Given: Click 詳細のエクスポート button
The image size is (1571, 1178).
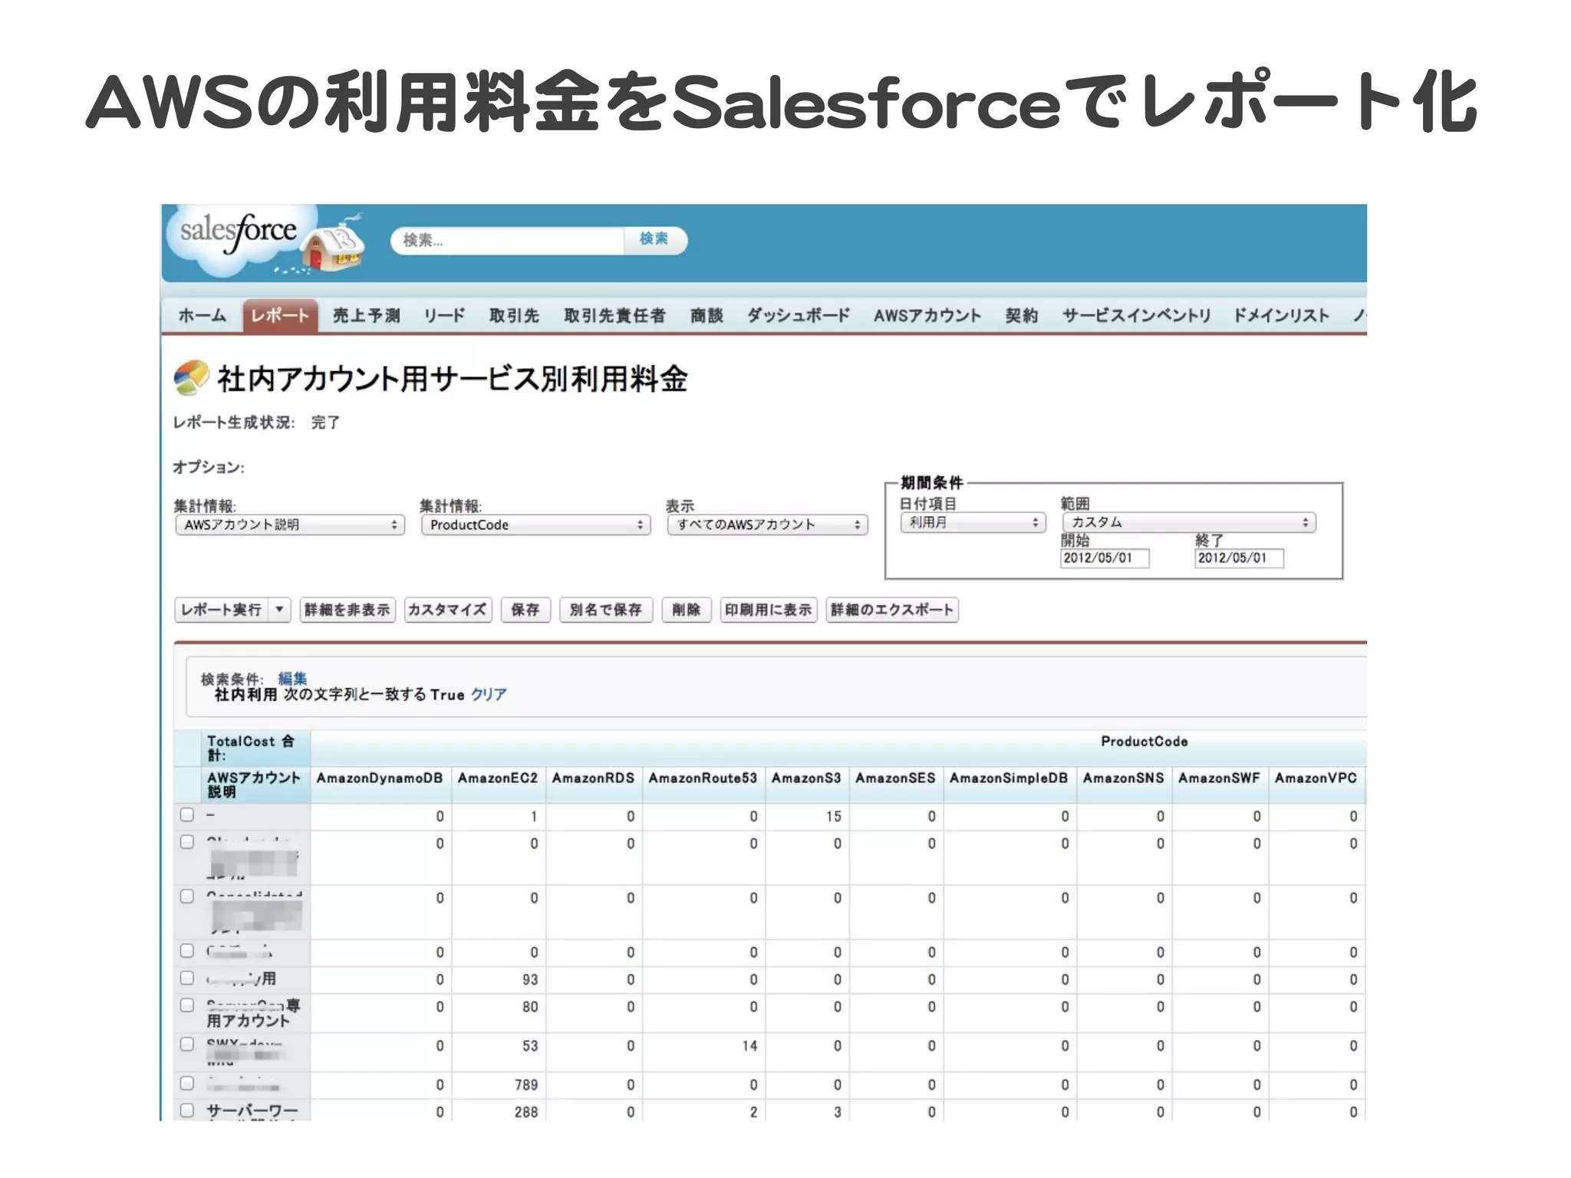Looking at the screenshot, I should coord(892,610).
